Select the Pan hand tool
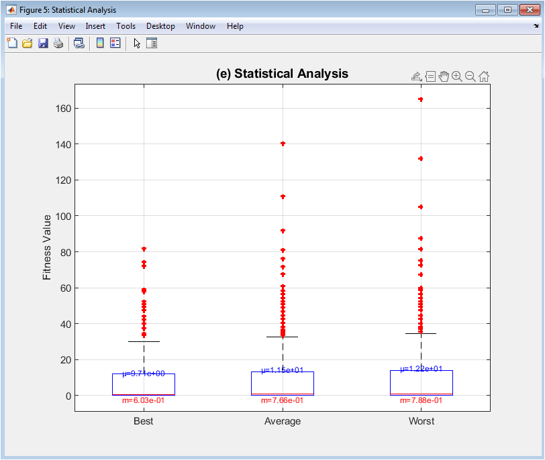545x460 pixels. click(x=444, y=76)
